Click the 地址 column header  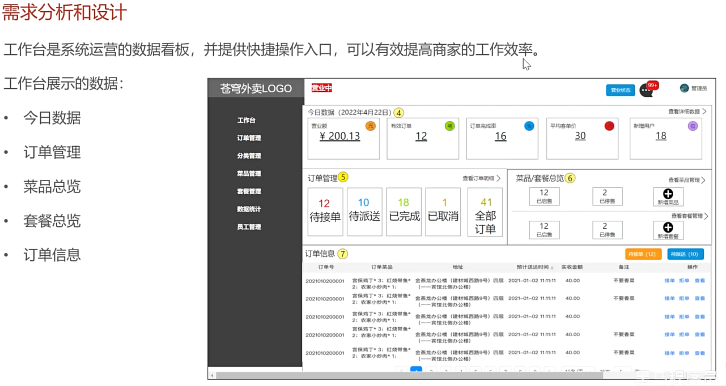(x=458, y=267)
